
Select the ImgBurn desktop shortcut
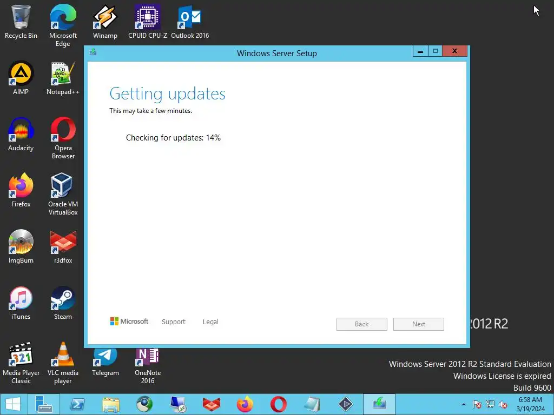click(x=21, y=246)
